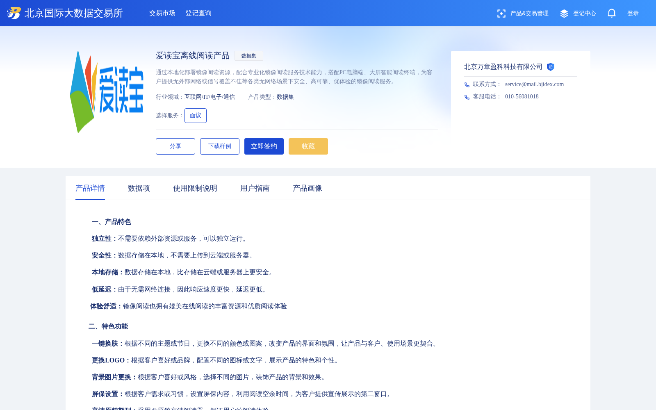Click the 本地存储 feature line
This screenshot has height=410, width=656.
click(x=184, y=272)
